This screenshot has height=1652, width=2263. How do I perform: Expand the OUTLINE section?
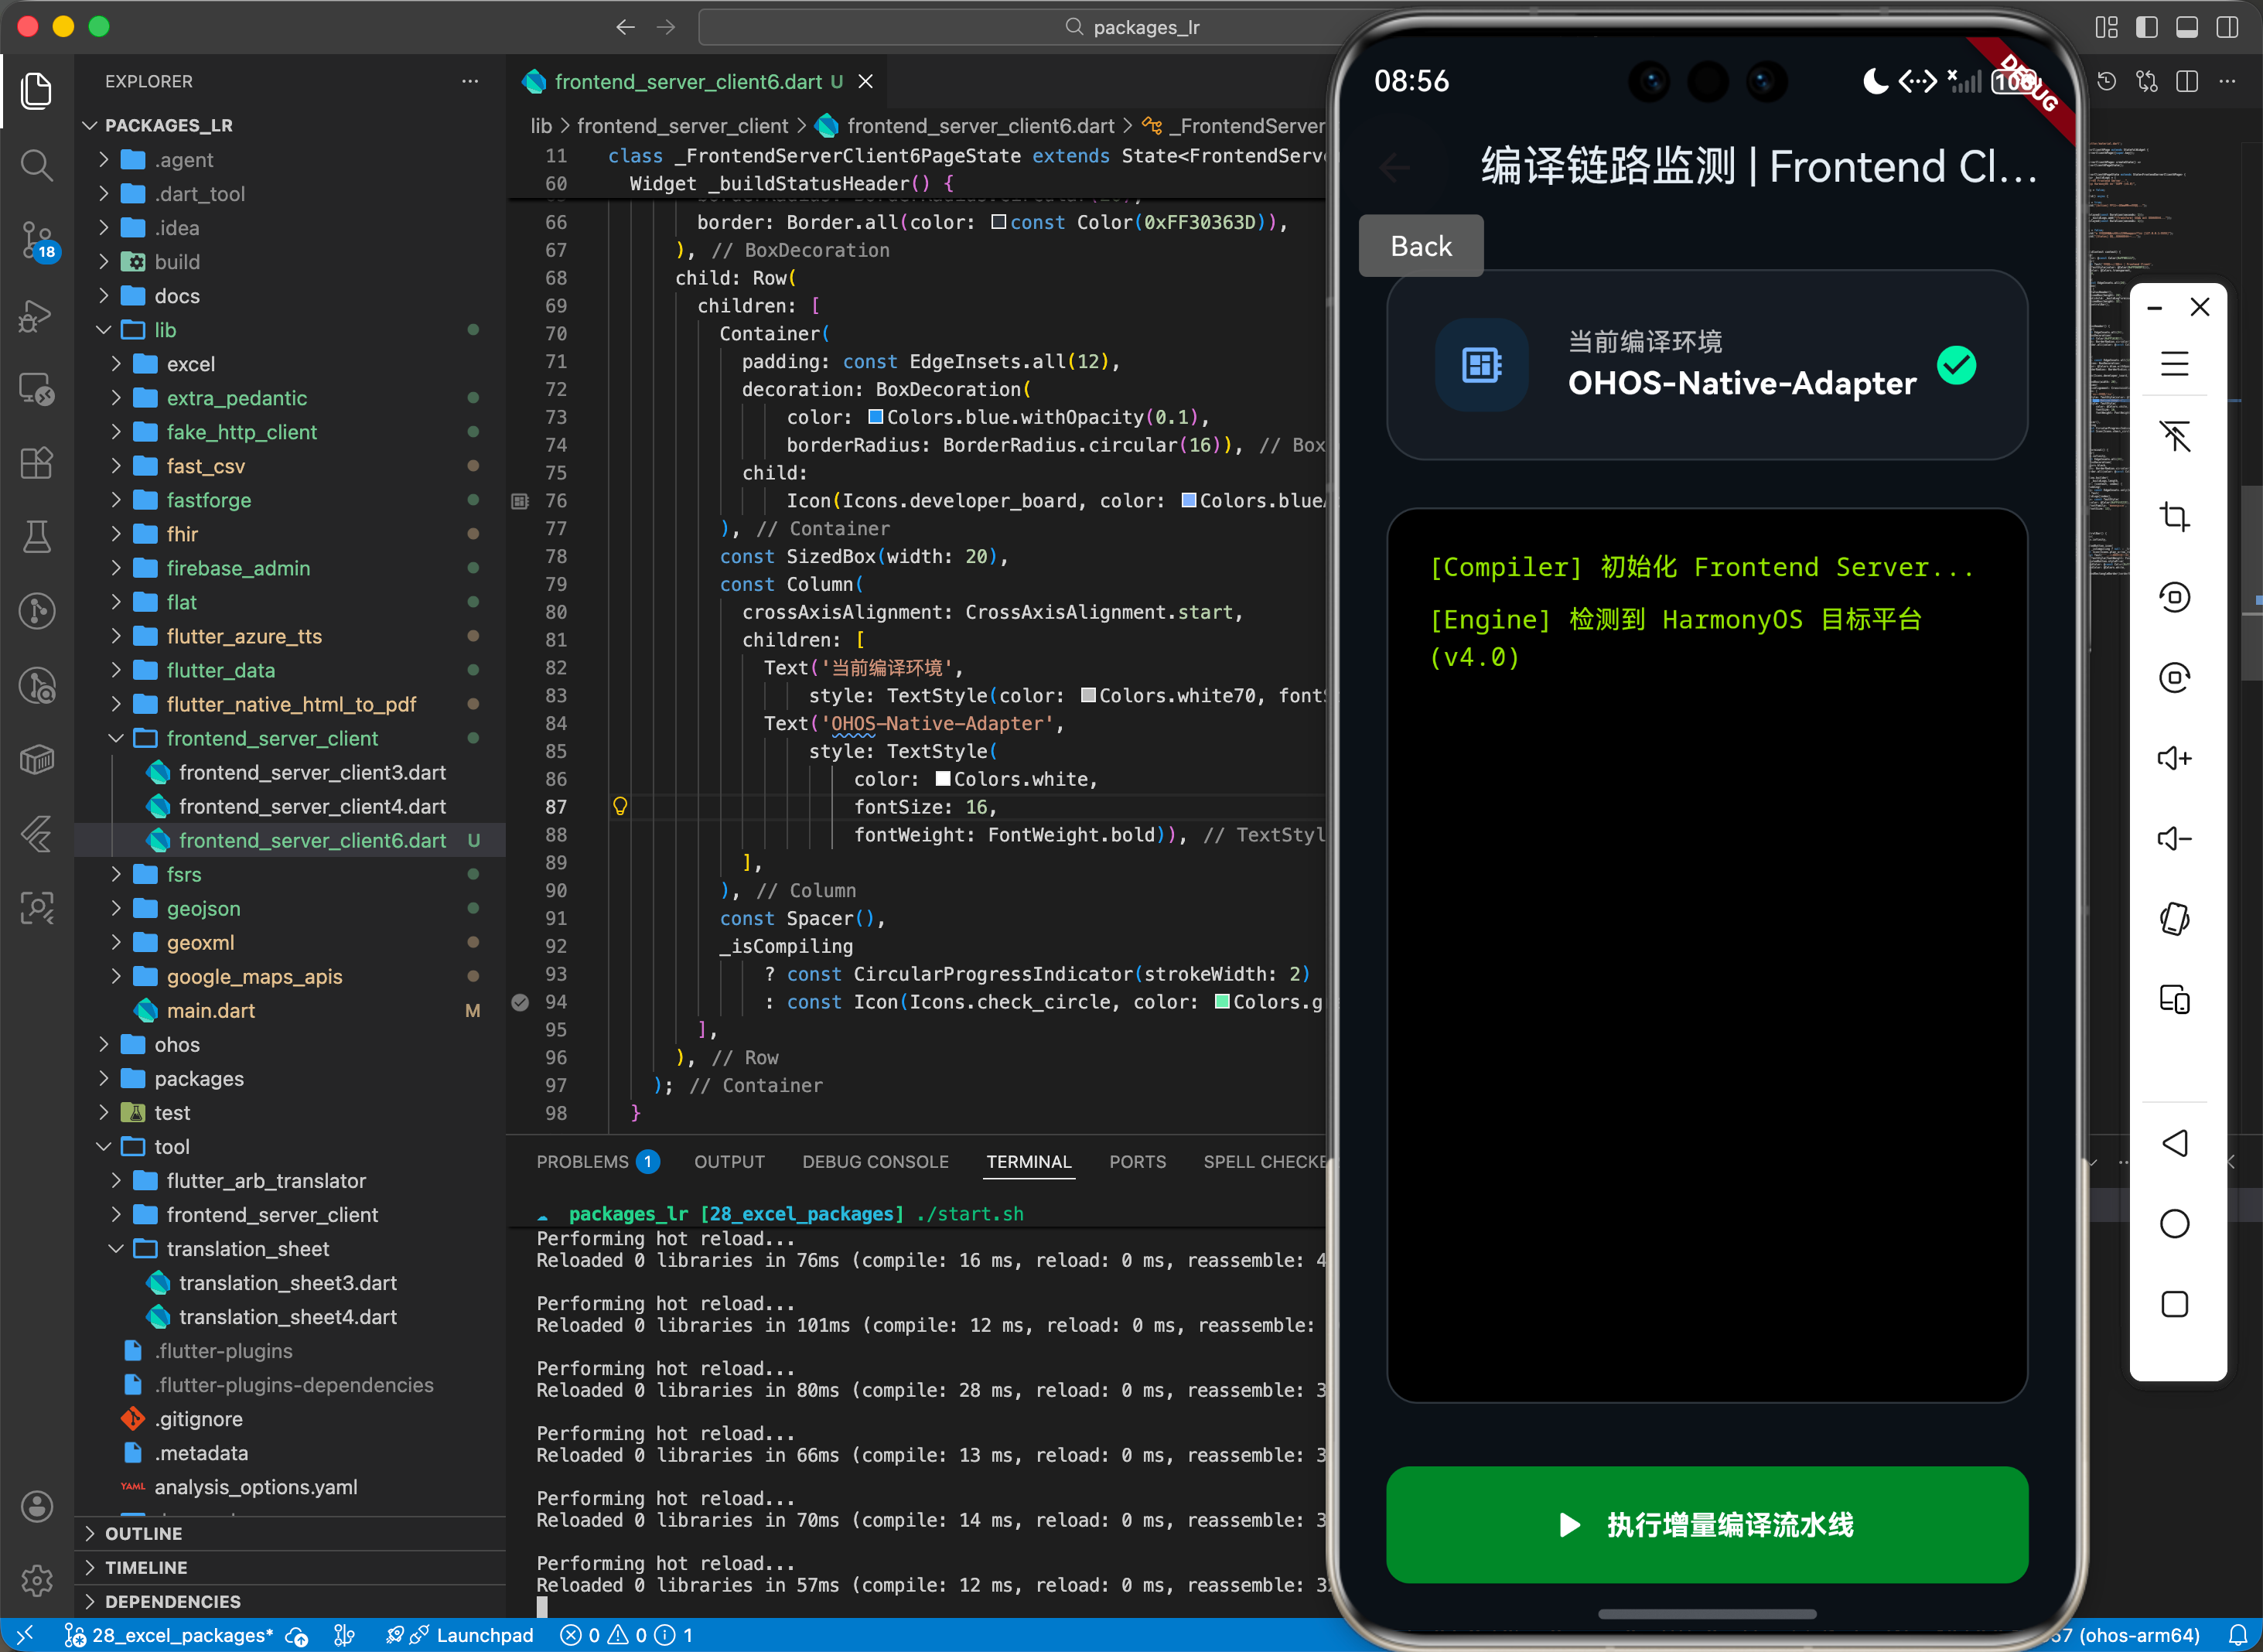click(143, 1533)
